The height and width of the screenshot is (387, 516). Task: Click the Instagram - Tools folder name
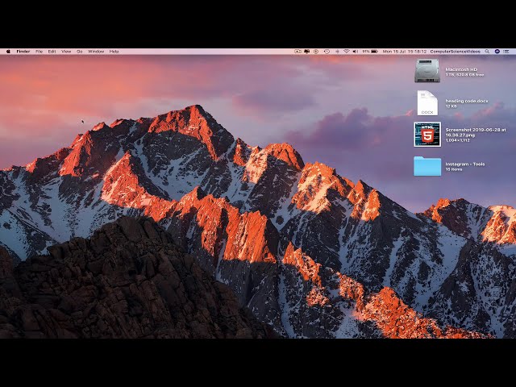(x=465, y=164)
